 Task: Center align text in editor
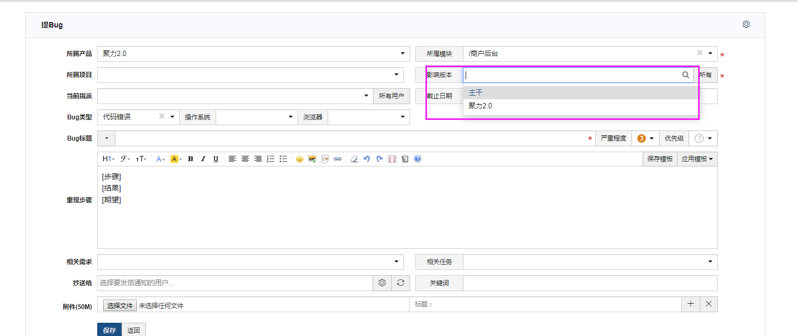(x=245, y=159)
